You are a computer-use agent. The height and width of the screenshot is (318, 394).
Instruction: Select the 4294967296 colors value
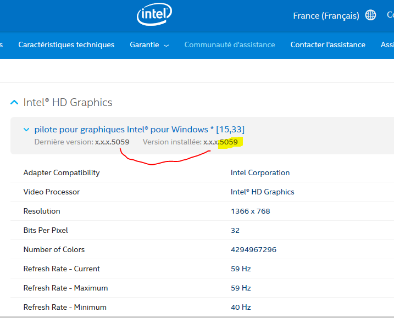pyautogui.click(x=253, y=249)
